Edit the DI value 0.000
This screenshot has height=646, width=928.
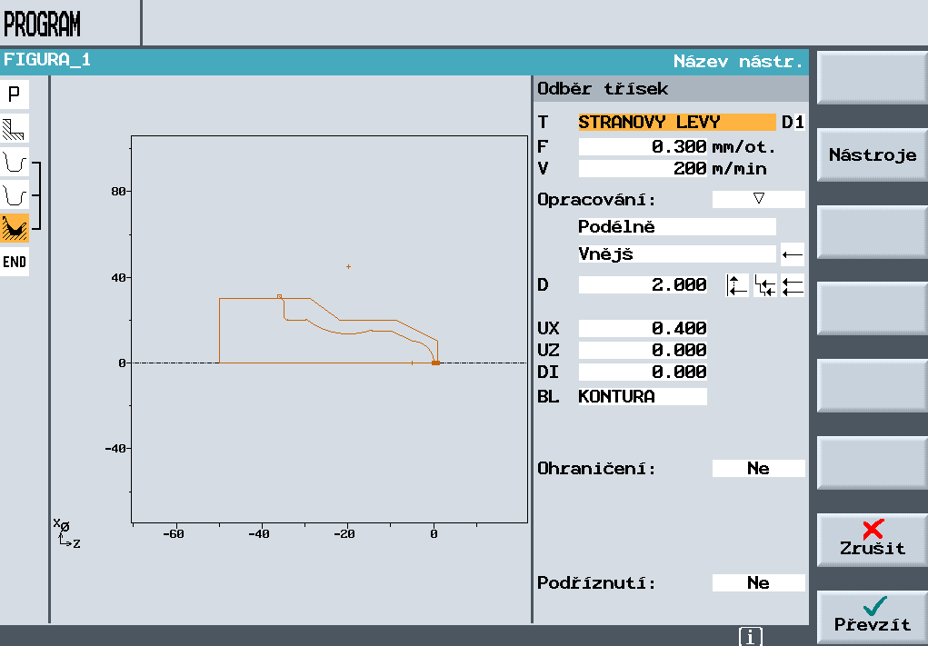[642, 373]
